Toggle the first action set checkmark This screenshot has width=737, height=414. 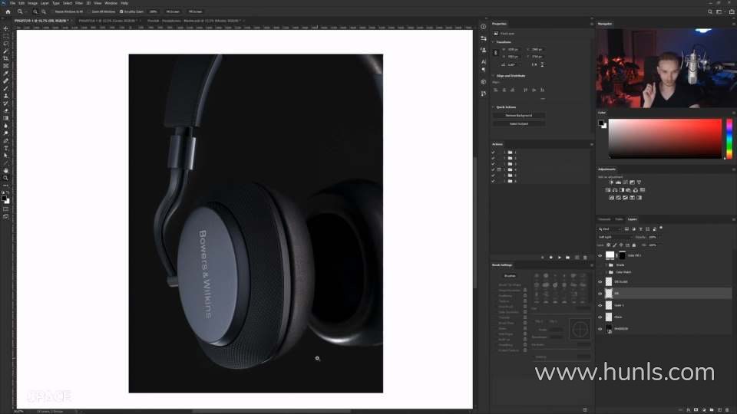(493, 152)
